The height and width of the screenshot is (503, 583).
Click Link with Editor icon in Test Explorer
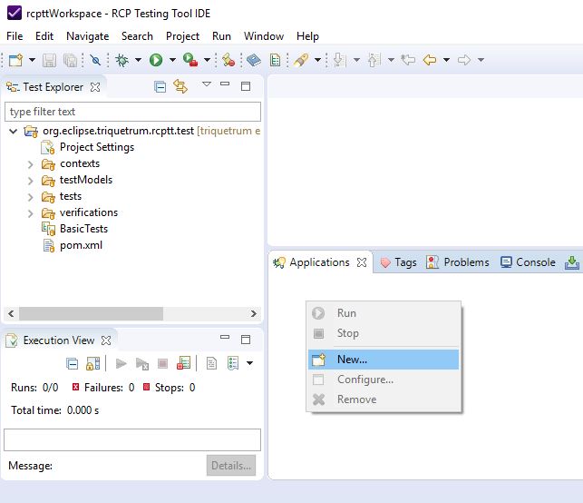pyautogui.click(x=180, y=87)
